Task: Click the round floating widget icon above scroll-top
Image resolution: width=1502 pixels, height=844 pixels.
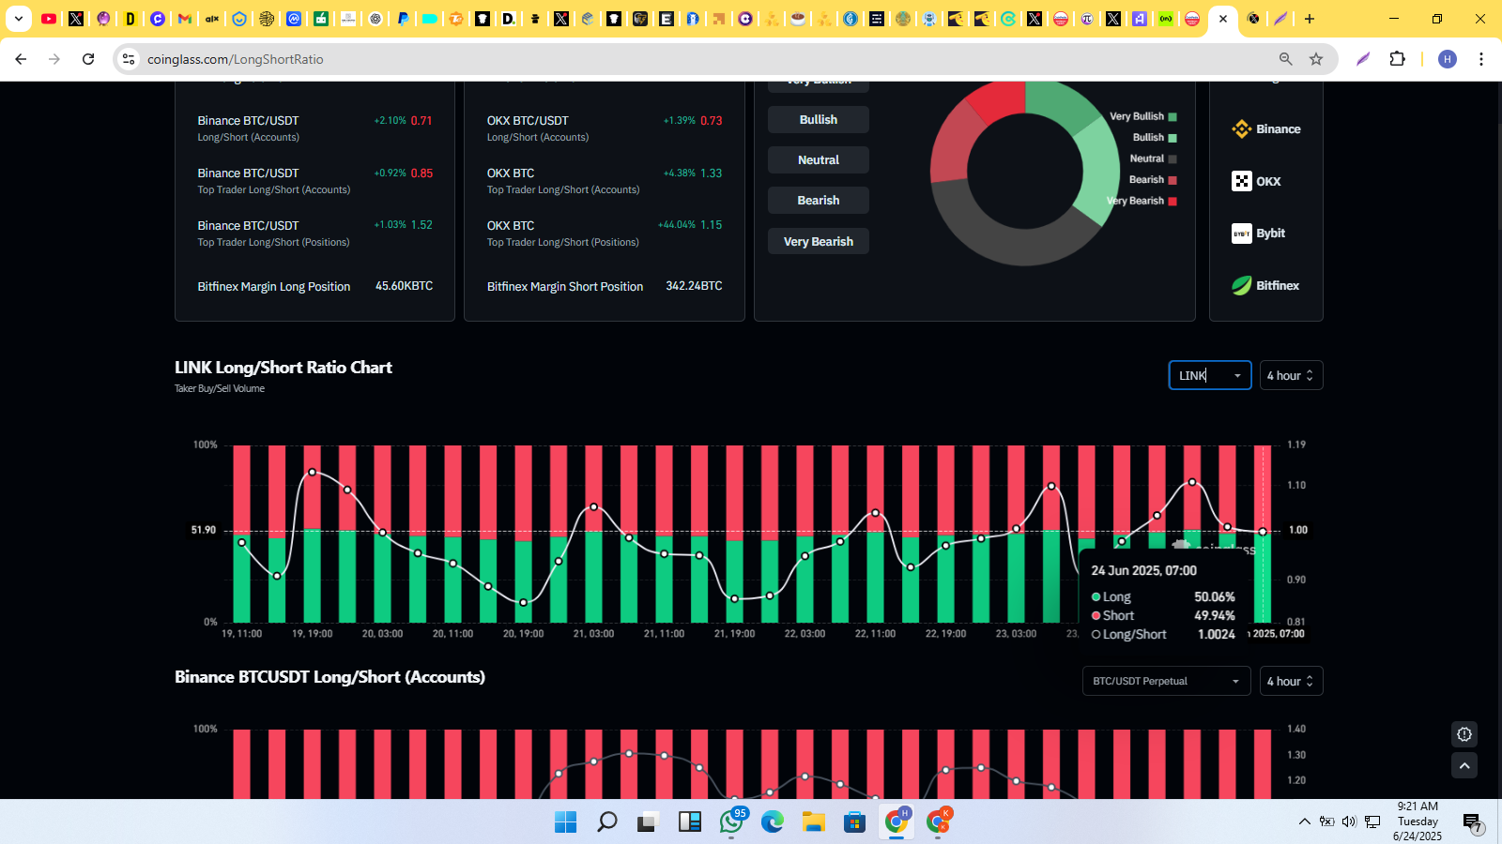Action: click(1464, 734)
